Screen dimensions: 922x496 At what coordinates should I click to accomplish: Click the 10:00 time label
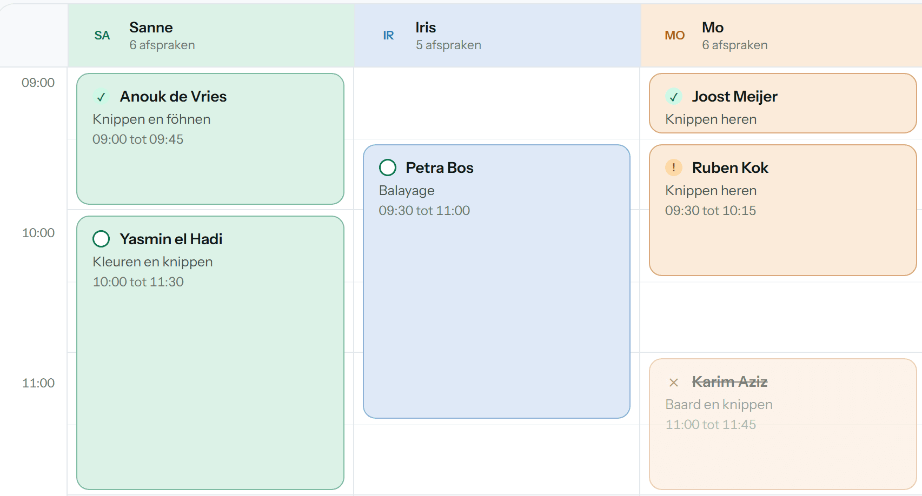(38, 233)
